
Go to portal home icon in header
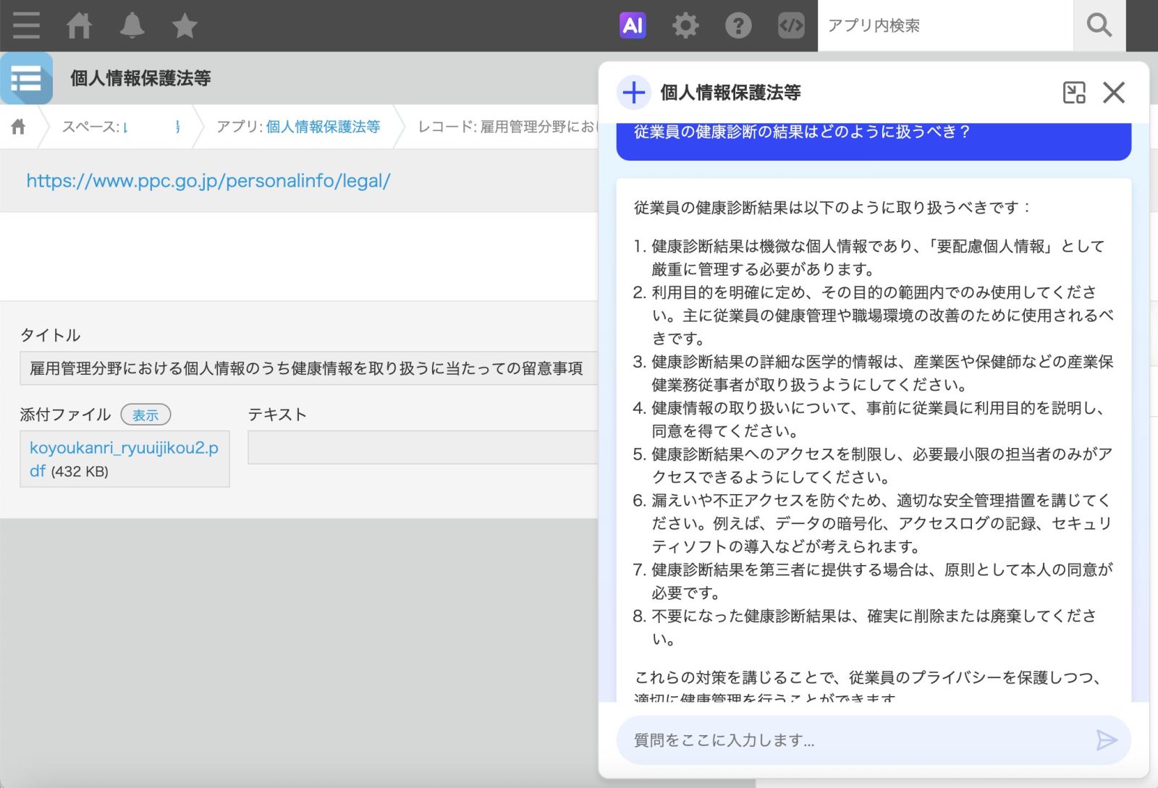point(79,26)
